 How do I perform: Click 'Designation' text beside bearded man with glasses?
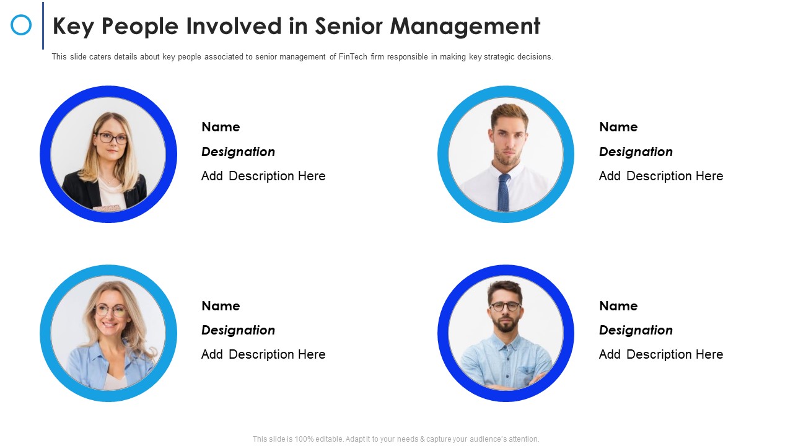coord(636,330)
